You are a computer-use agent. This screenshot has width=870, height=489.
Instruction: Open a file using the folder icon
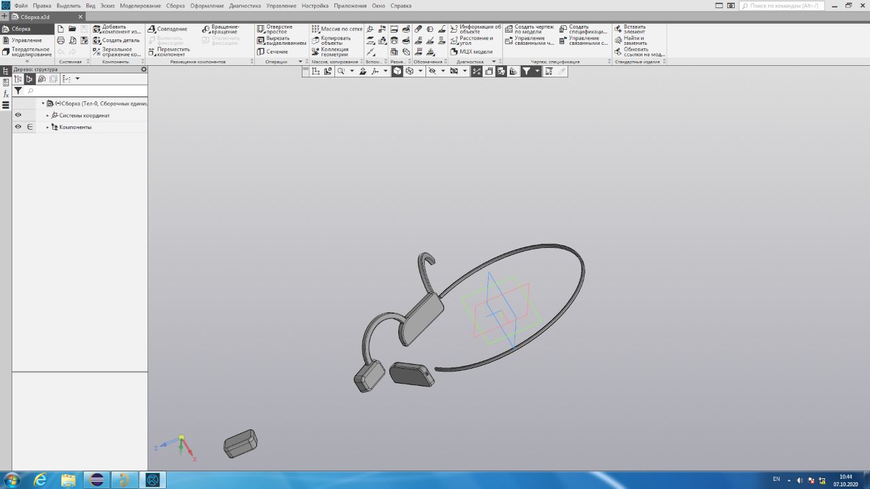click(72, 29)
